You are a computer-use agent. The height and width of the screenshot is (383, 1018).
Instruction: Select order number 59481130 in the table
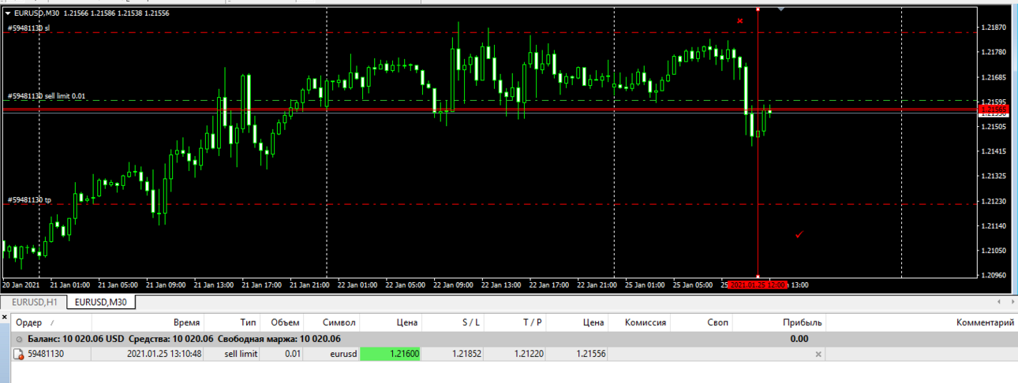coord(46,355)
